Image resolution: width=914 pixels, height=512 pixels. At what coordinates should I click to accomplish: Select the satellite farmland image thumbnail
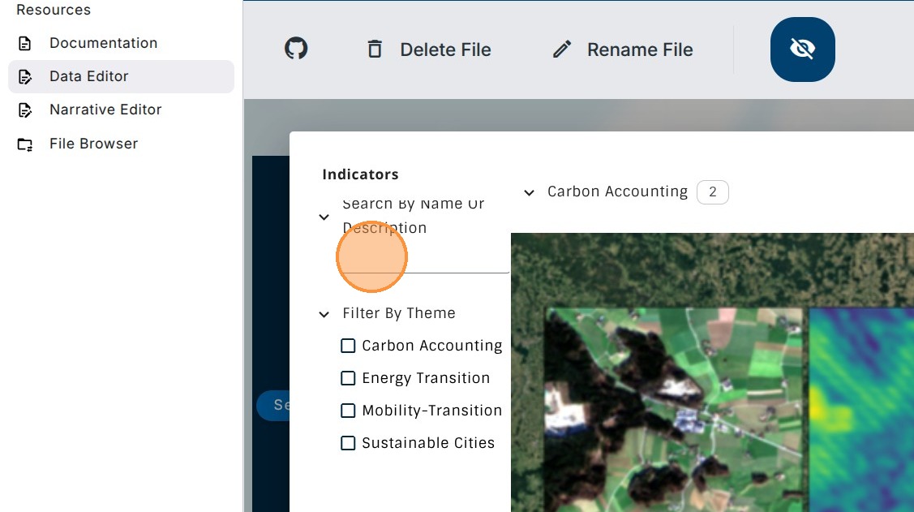pyautogui.click(x=675, y=406)
